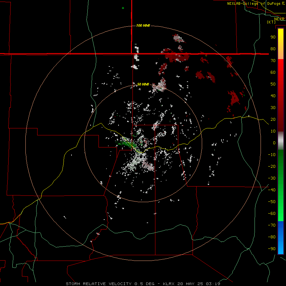The image size is (286, 286).
Task: Click the 0 value on the velocity scale
Action: click(x=274, y=143)
